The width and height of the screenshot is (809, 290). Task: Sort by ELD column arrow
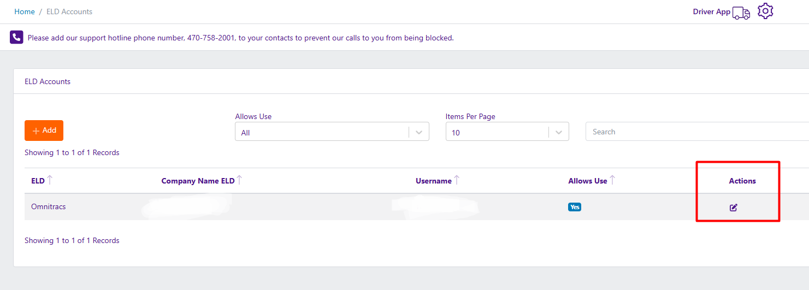tap(50, 180)
